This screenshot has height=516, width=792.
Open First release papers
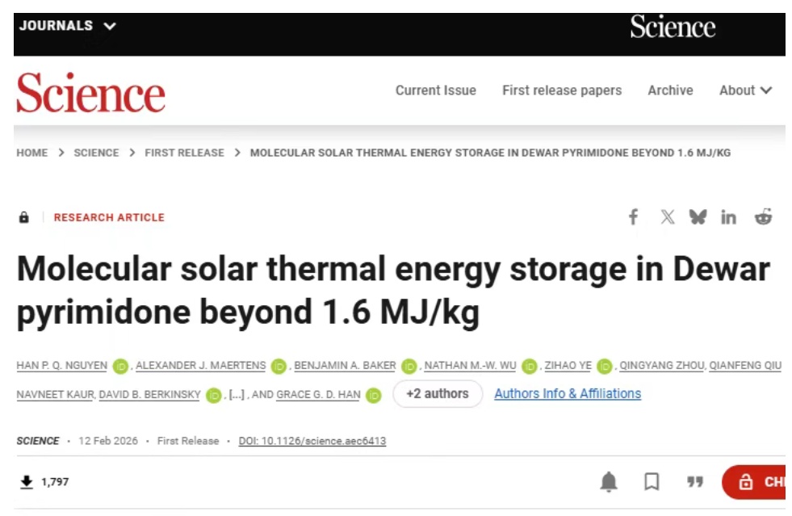(562, 90)
